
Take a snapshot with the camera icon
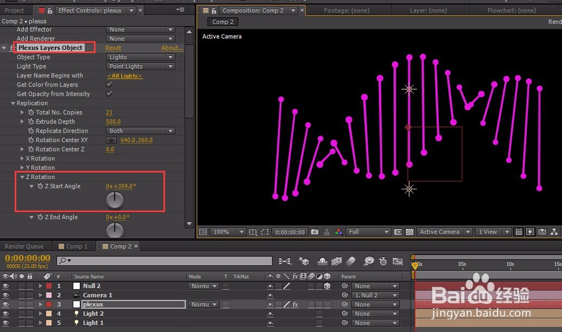pyautogui.click(x=314, y=232)
